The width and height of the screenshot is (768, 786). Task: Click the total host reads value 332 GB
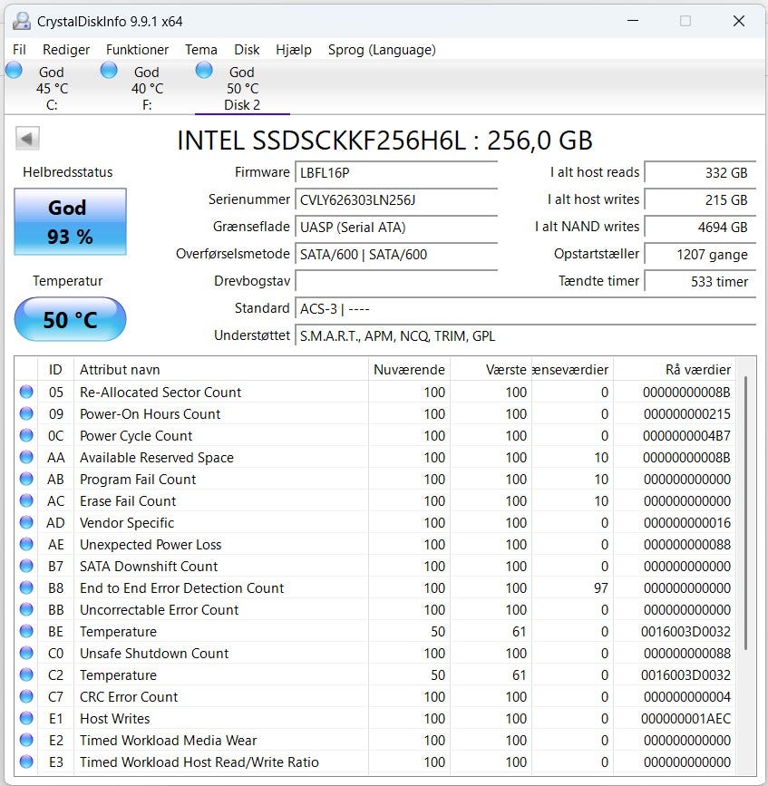[x=700, y=172]
